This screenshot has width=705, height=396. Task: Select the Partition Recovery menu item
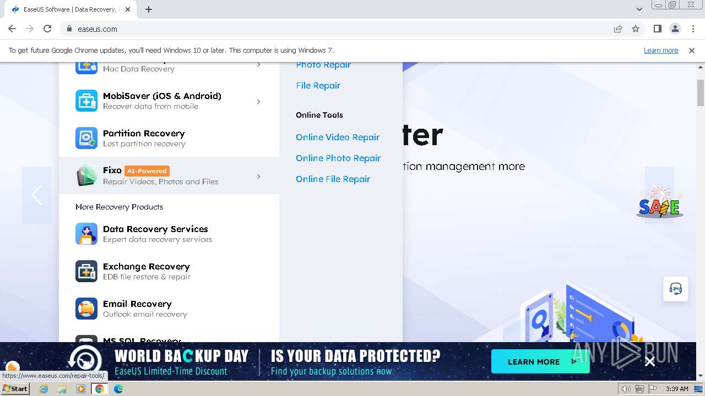tap(169, 138)
